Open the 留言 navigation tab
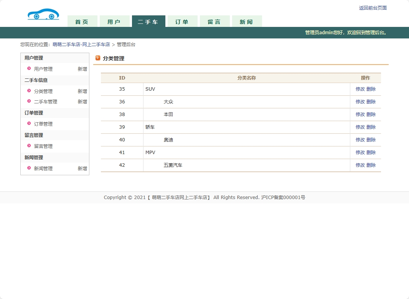409x299 pixels. 214,22
